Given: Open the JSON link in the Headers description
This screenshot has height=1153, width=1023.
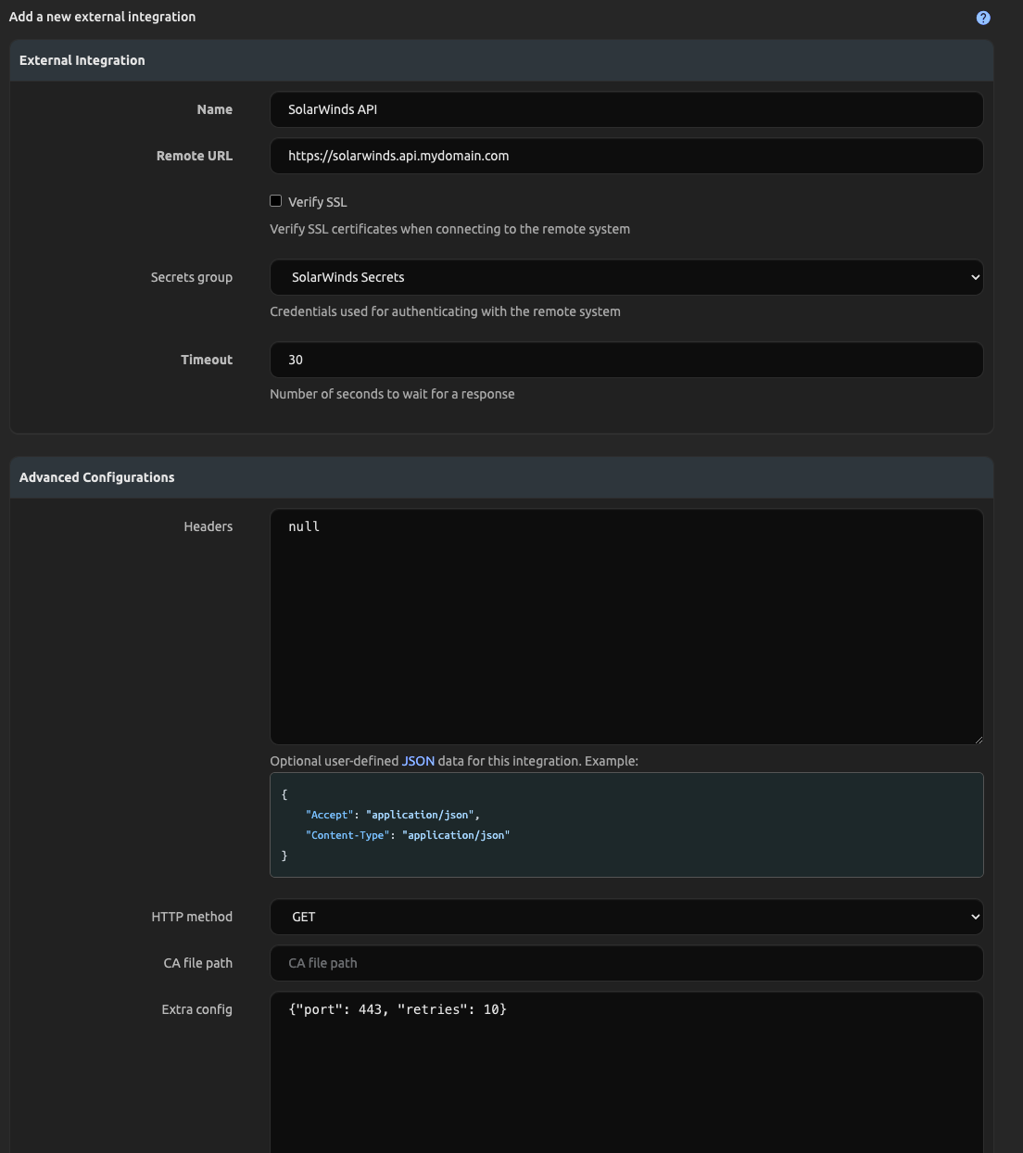Looking at the screenshot, I should 418,760.
